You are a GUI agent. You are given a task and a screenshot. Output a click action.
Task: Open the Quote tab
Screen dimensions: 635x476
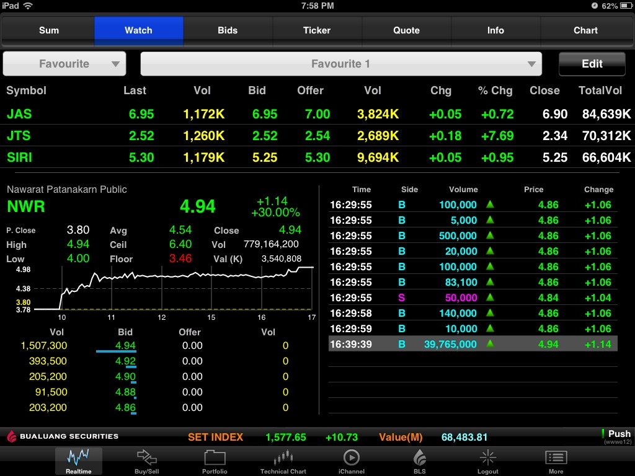tap(406, 30)
